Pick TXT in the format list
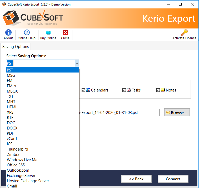 [43, 96]
